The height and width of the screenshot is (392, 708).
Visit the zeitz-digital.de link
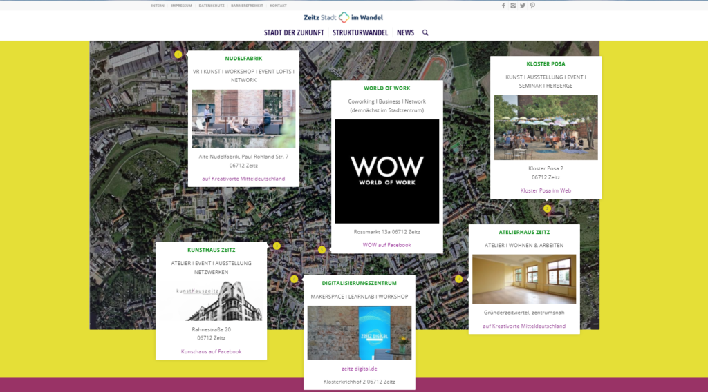(x=359, y=369)
